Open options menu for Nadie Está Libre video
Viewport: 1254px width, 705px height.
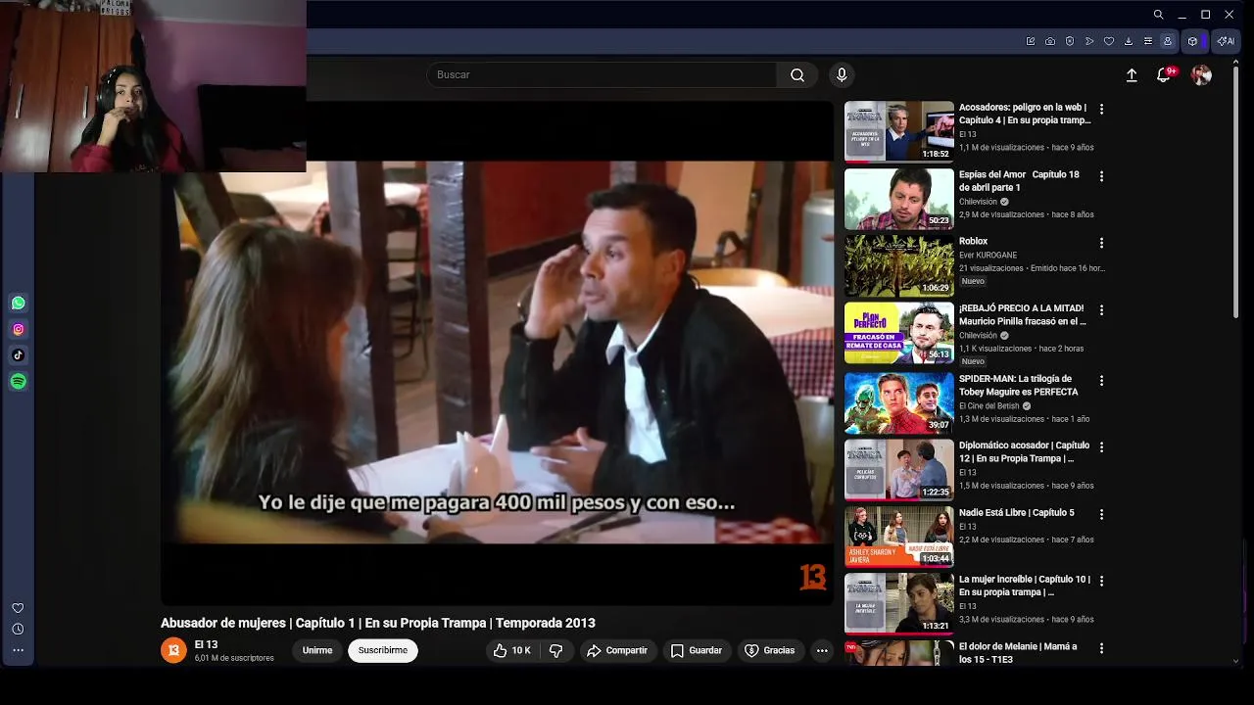coord(1101,514)
